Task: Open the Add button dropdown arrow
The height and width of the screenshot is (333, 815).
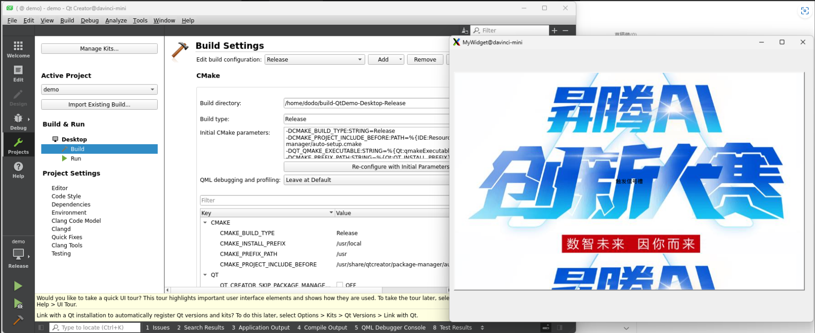Action: 401,60
